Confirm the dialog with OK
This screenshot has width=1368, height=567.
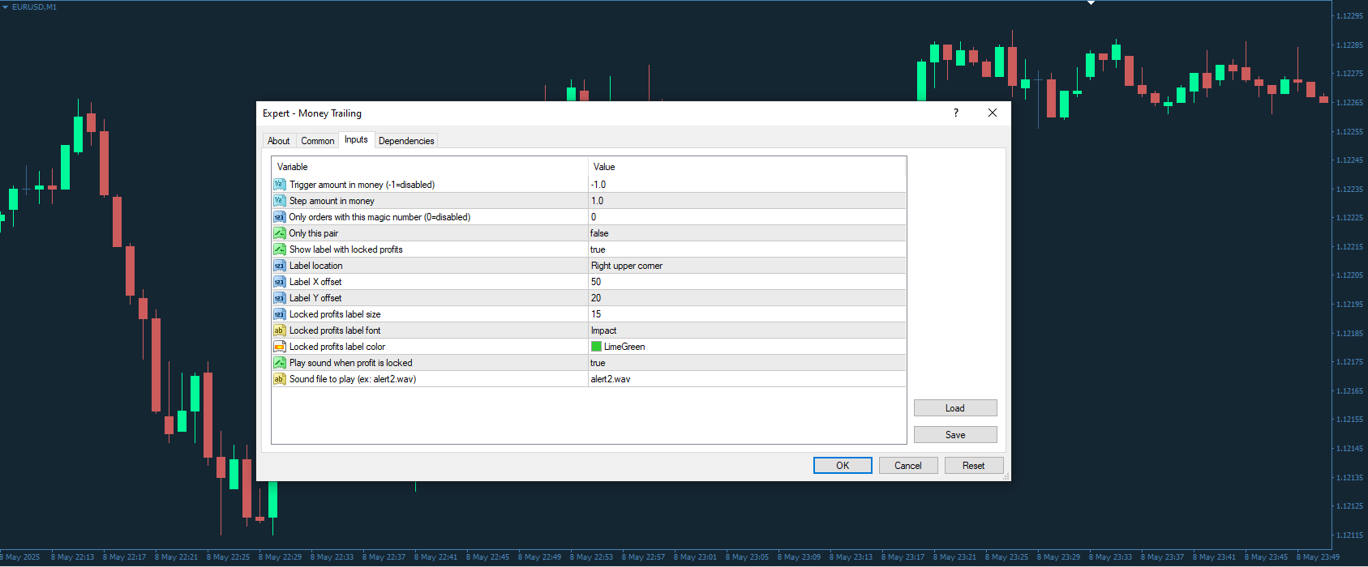(843, 466)
